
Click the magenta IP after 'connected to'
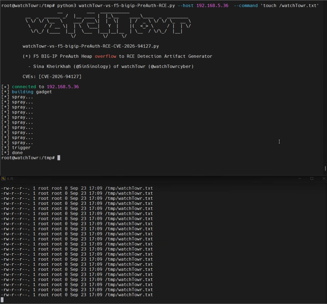63,87
